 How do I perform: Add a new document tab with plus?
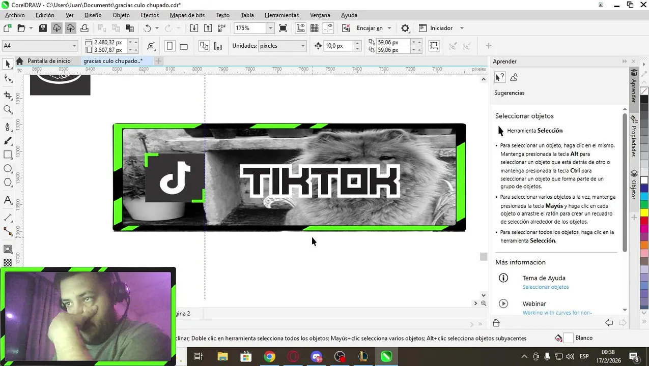point(158,61)
